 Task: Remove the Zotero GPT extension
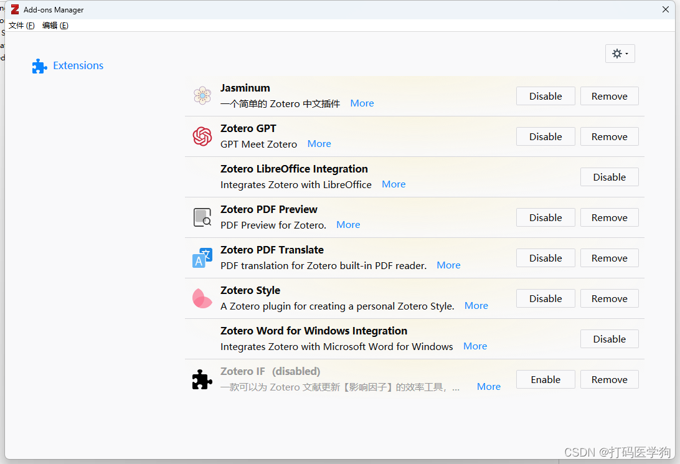tap(609, 136)
